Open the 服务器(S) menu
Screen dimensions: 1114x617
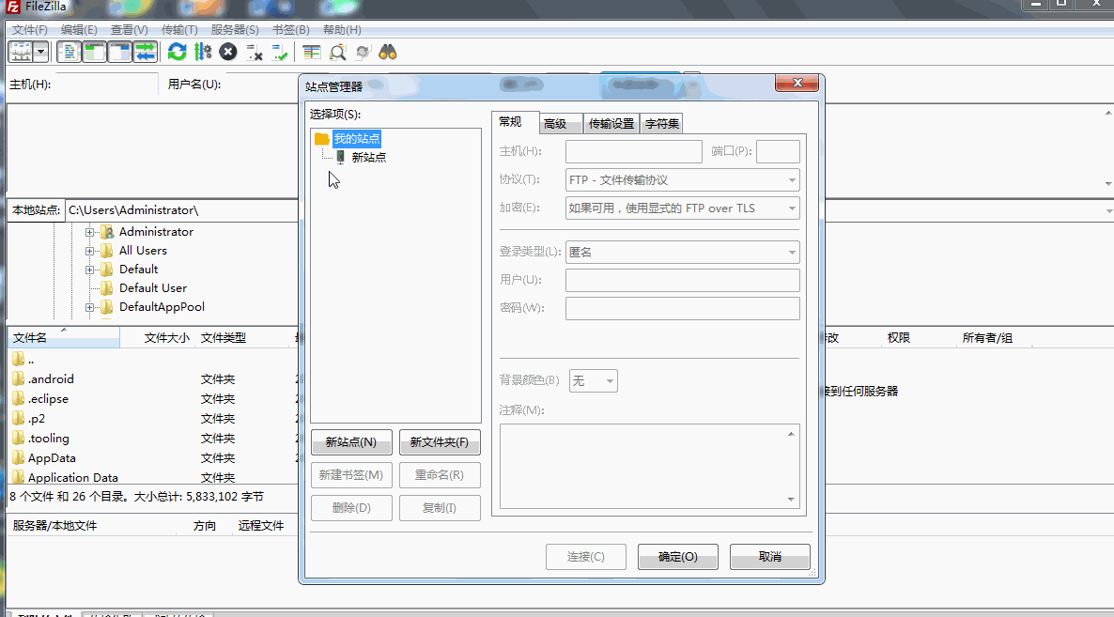(x=235, y=30)
